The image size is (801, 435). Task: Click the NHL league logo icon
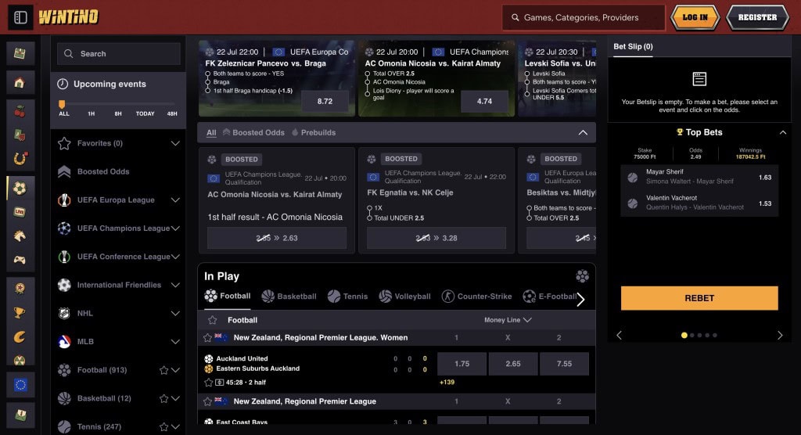pos(64,314)
